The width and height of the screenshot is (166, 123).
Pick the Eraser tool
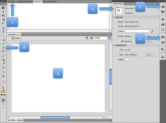tap(3, 68)
